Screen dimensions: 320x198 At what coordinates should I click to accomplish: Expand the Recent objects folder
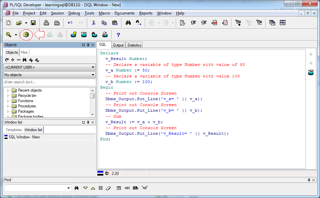pyautogui.click(x=8, y=90)
